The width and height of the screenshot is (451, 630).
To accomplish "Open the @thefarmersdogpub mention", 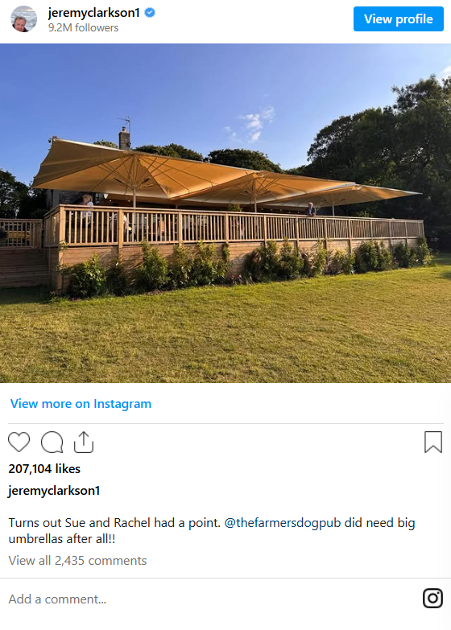I will pyautogui.click(x=283, y=523).
